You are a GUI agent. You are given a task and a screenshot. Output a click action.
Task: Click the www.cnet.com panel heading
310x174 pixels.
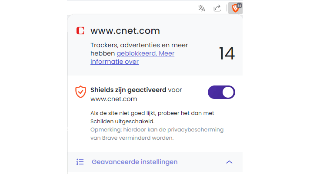(125, 31)
